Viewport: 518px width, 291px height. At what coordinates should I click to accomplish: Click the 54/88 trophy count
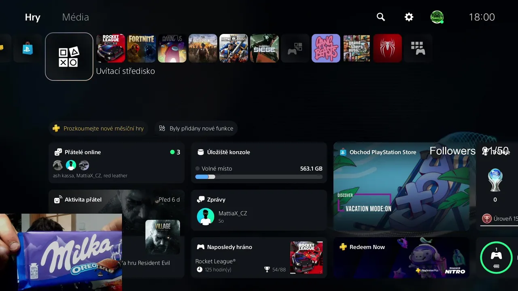tap(275, 270)
